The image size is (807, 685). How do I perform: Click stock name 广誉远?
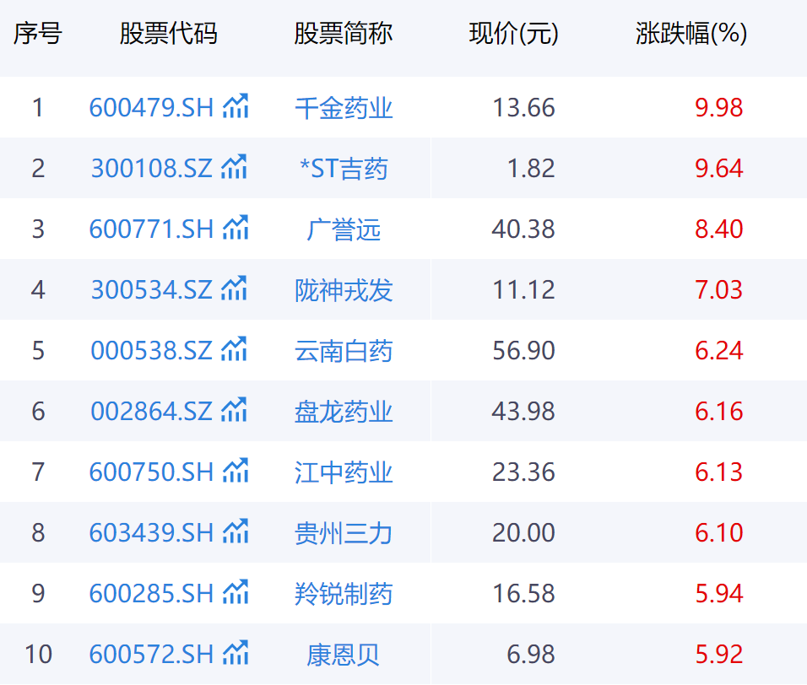point(344,229)
